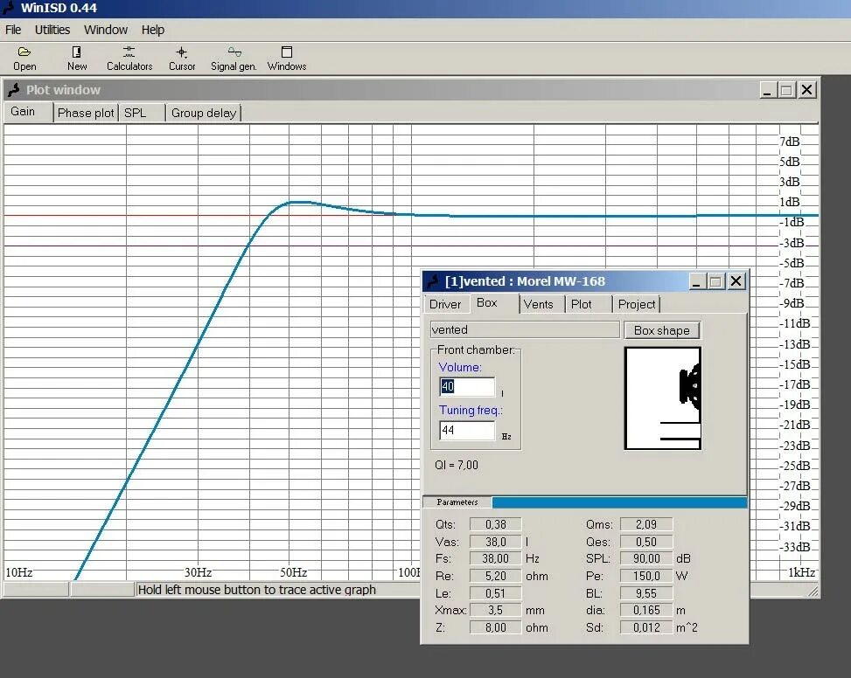
Task: Activate the Cursor tool
Action: (182, 58)
